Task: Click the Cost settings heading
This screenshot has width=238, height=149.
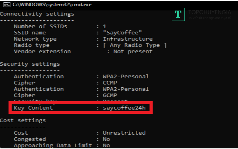Action: tap(23, 120)
